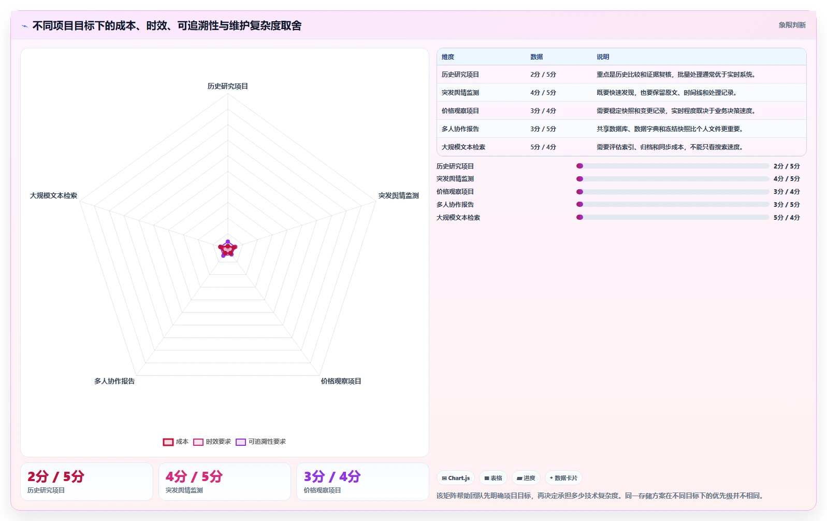
Task: Click the 突发舆情监测 progress bar
Action: 673,179
